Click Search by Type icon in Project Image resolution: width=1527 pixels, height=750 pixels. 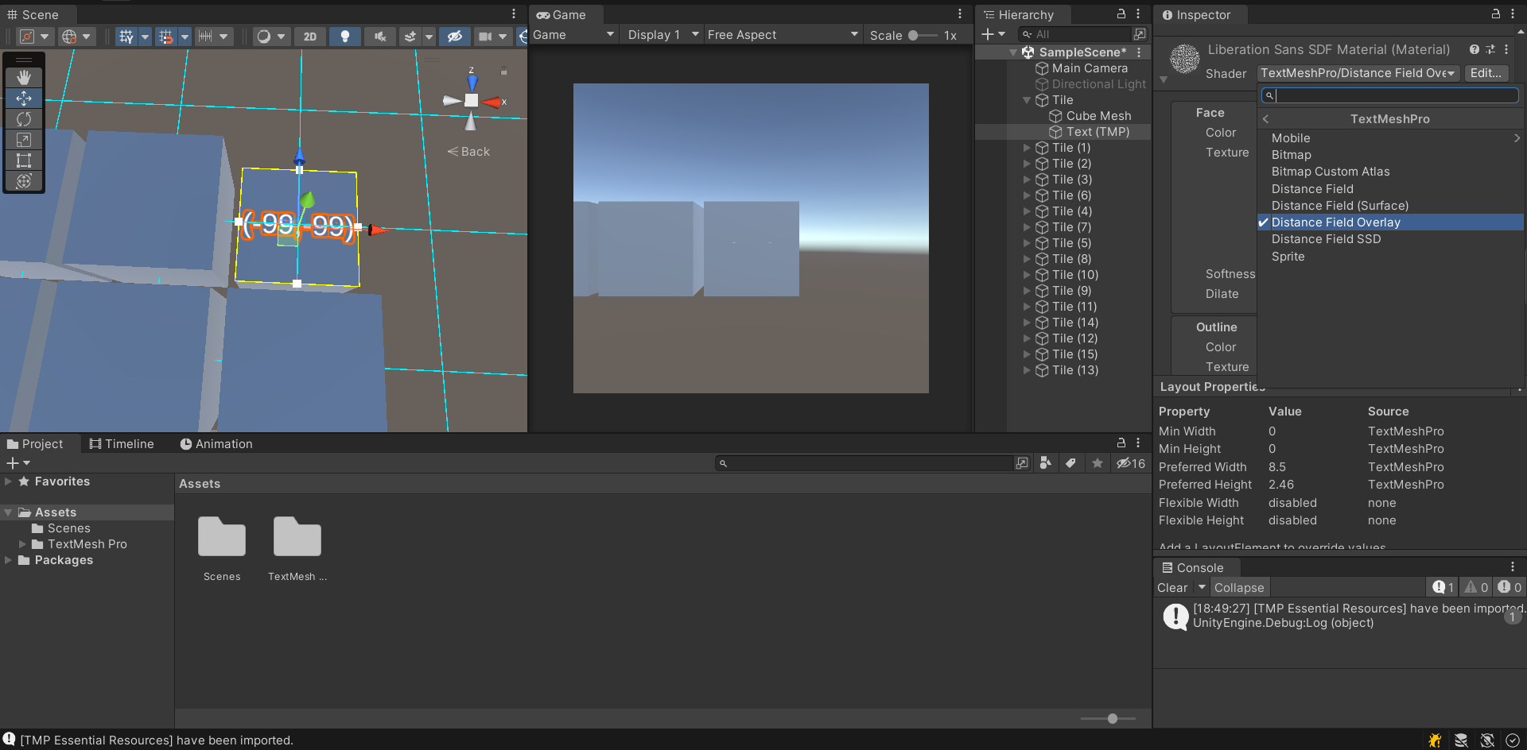1045,463
